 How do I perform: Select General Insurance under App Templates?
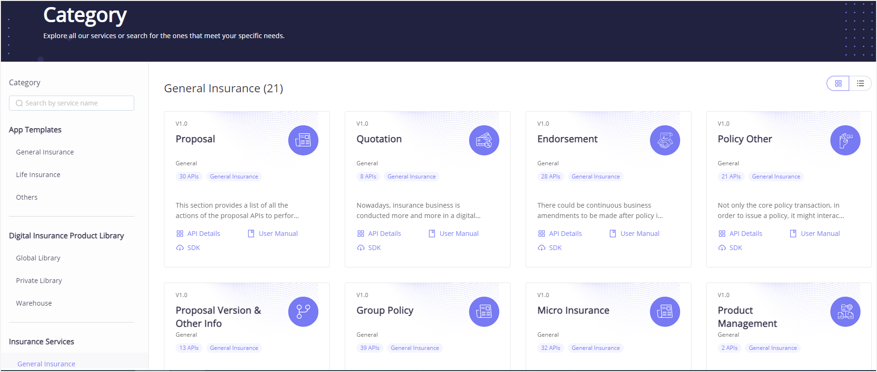pos(45,152)
